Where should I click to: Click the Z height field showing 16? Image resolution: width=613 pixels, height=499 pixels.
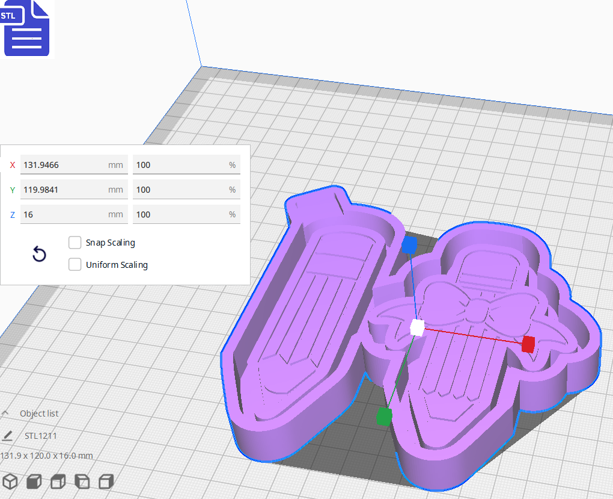tap(73, 214)
